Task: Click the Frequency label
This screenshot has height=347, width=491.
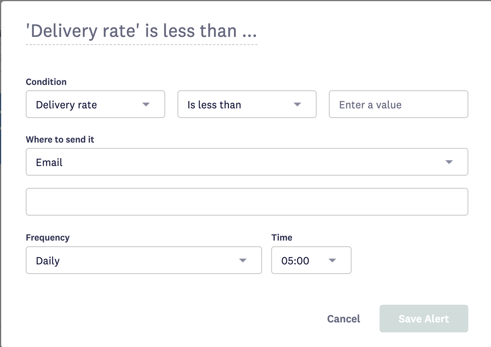Action: [48, 237]
